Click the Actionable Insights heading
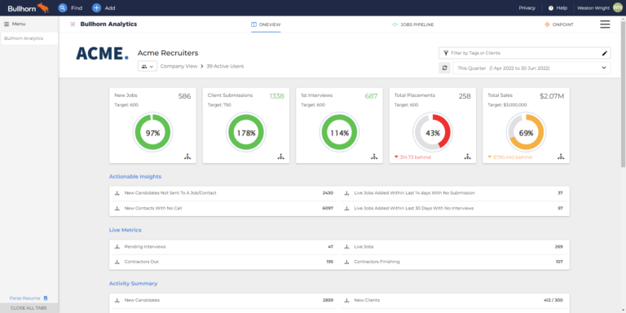Viewport: 626px width, 313px height. pos(135,176)
